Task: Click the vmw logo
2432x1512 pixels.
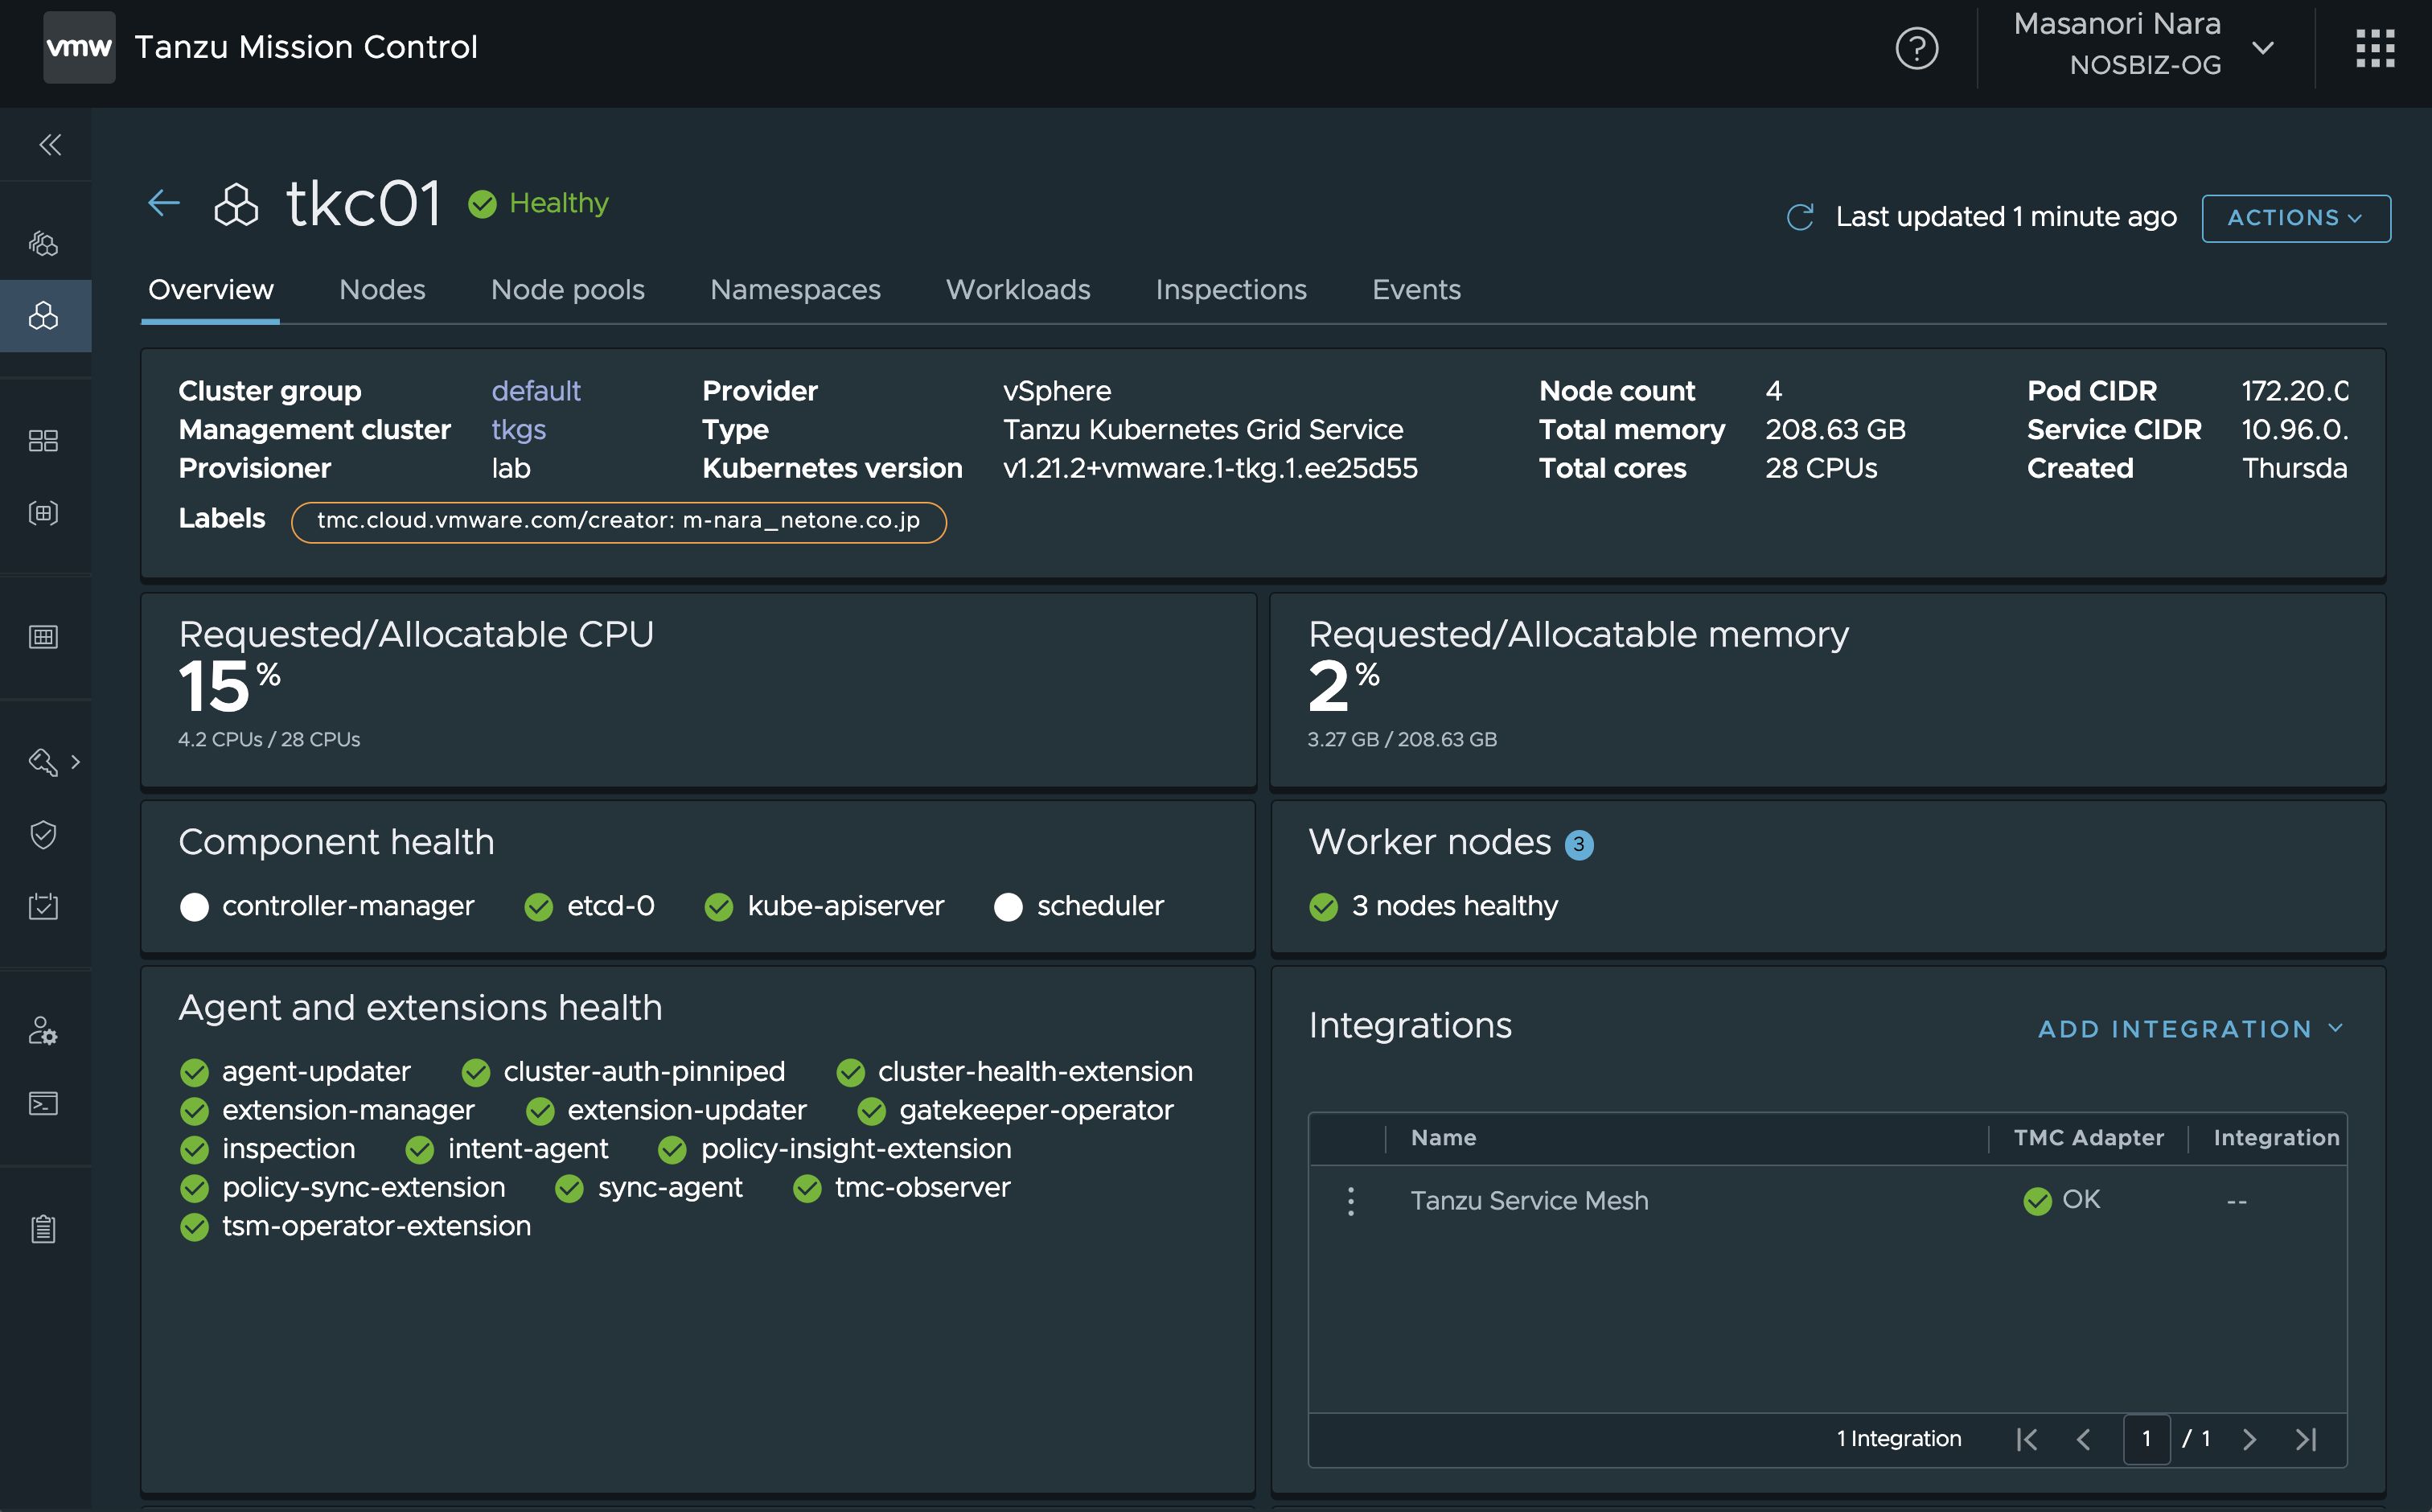Action: (79, 47)
